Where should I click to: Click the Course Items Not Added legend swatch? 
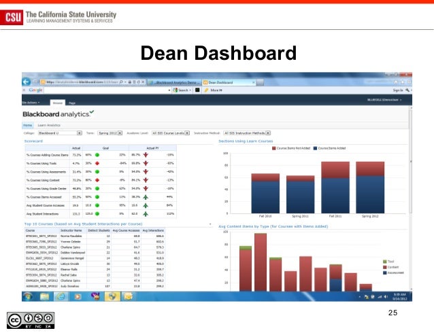[x=273, y=148]
